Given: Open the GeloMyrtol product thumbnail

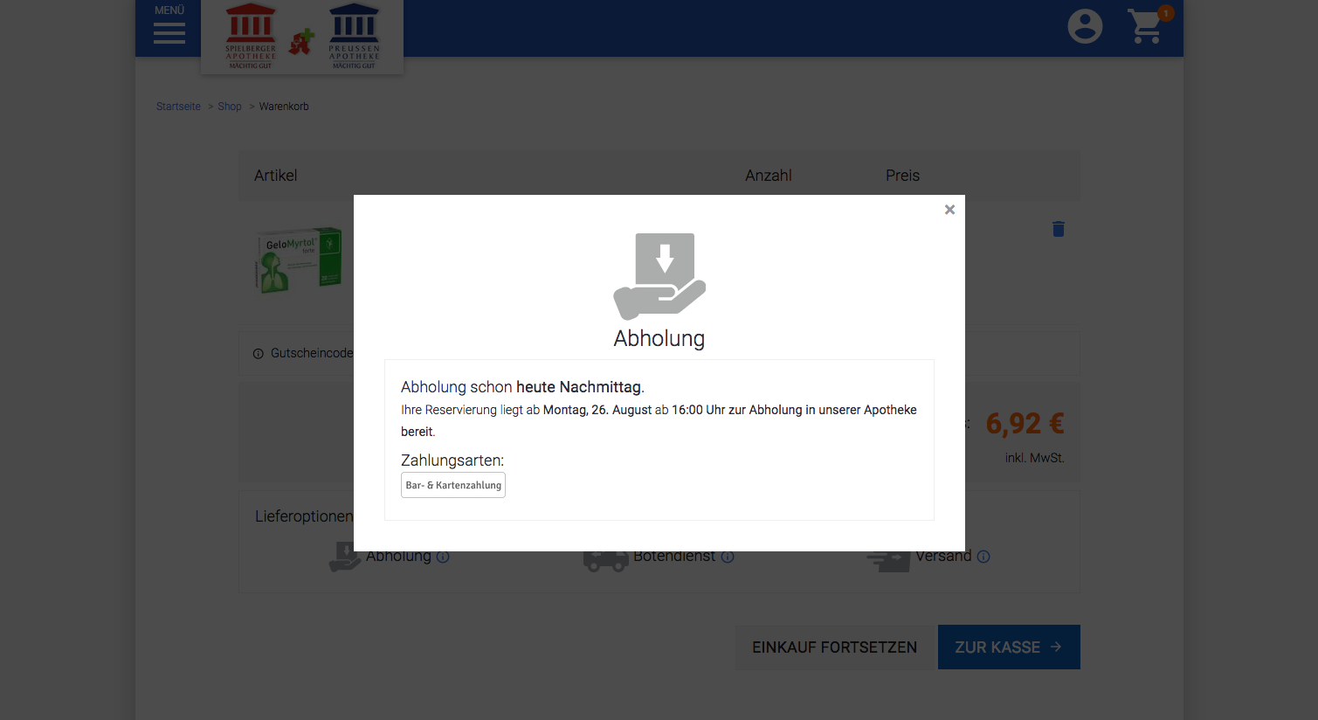Looking at the screenshot, I should pyautogui.click(x=300, y=260).
